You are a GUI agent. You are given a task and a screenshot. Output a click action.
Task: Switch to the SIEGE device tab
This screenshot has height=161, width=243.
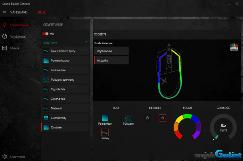coord(41,12)
